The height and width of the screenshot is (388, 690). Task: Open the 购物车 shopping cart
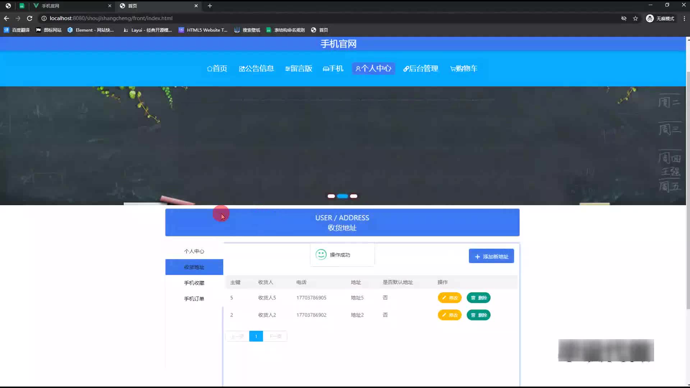(x=464, y=69)
